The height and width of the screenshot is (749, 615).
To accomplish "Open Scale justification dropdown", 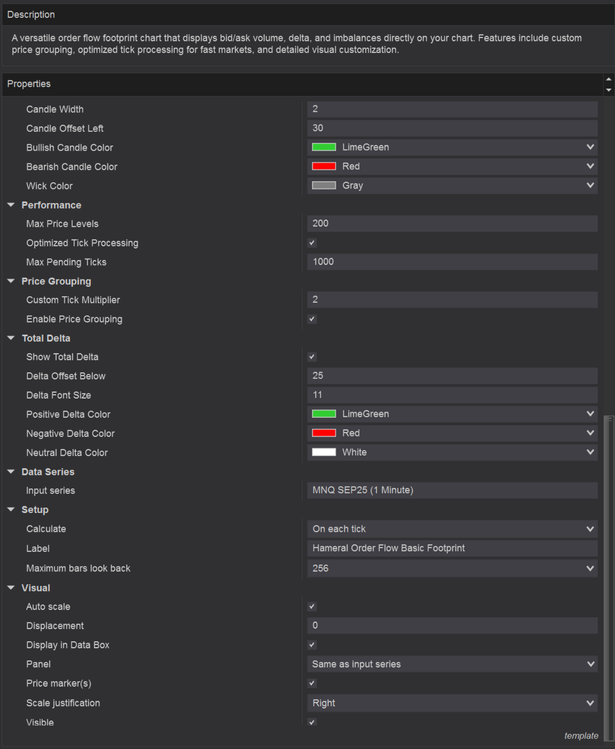I will [x=590, y=703].
